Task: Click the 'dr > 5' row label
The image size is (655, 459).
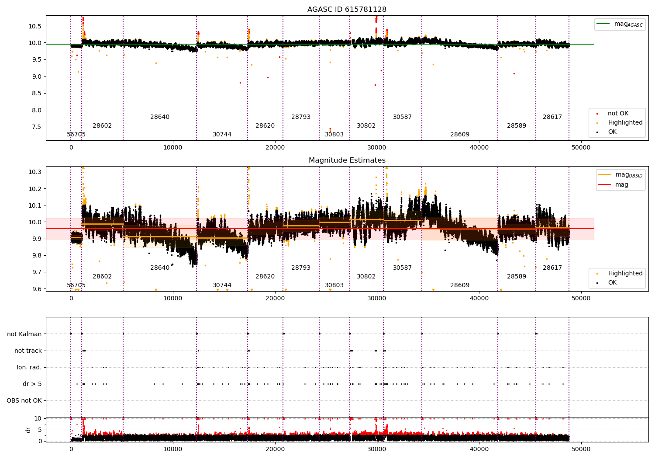Action: click(32, 384)
